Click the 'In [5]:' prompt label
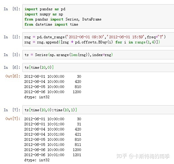 pyautogui.click(x=12, y=9)
